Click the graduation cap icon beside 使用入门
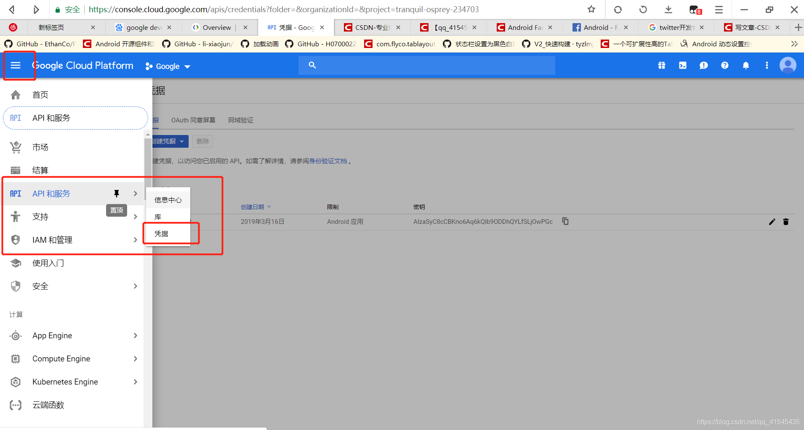 [16, 263]
